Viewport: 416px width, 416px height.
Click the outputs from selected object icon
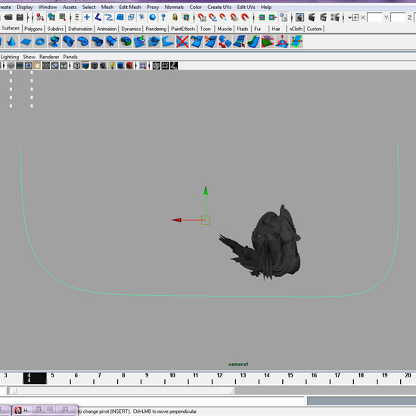click(x=272, y=17)
